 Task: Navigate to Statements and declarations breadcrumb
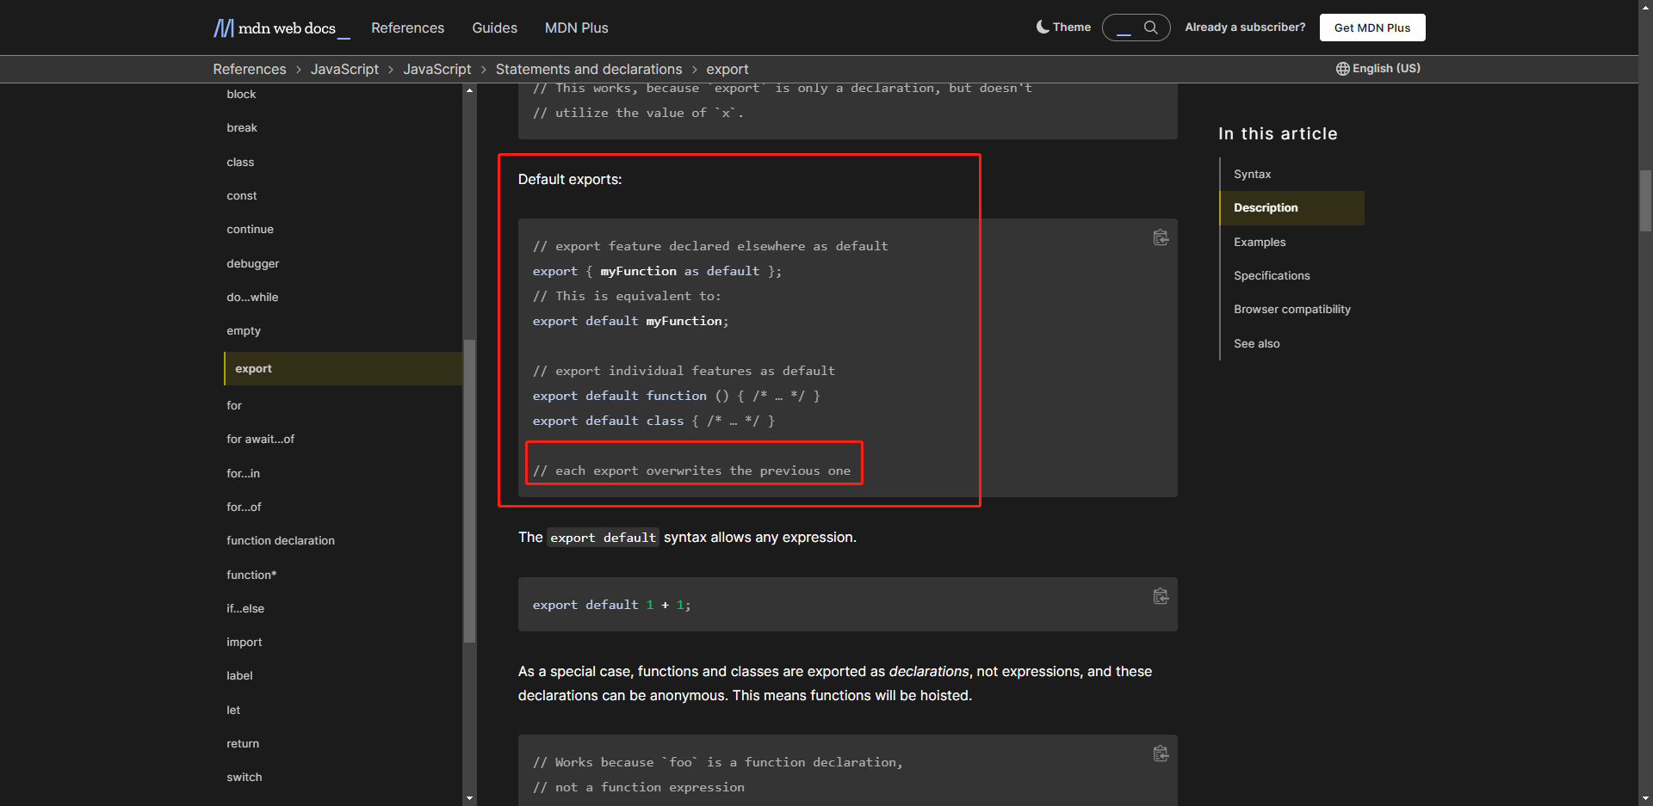pos(589,69)
